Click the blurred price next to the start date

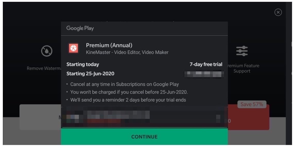tap(204, 74)
